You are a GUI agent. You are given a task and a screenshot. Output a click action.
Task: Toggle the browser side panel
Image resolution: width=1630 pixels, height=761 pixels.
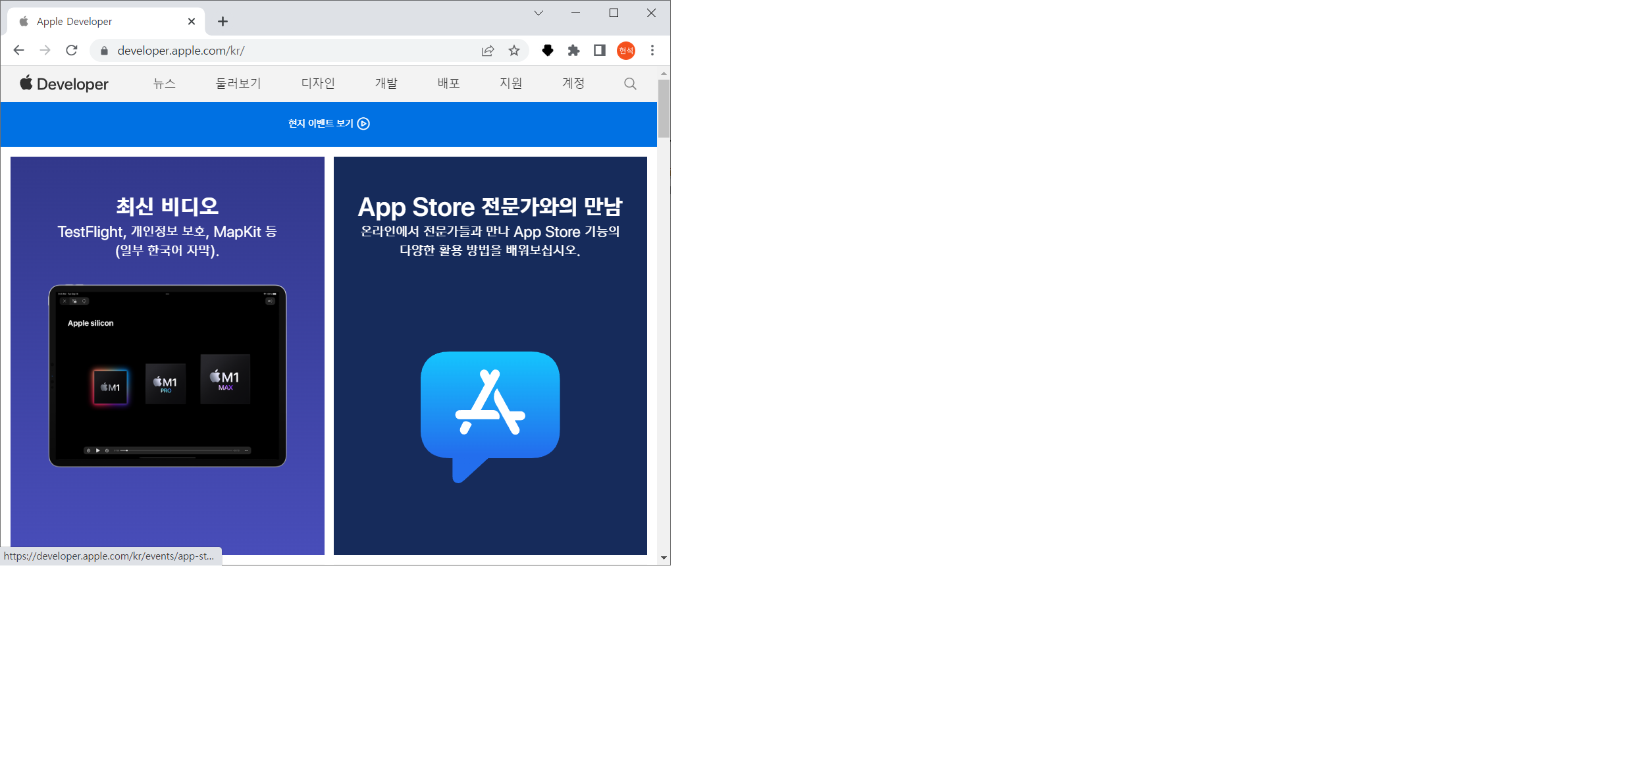[x=599, y=51]
